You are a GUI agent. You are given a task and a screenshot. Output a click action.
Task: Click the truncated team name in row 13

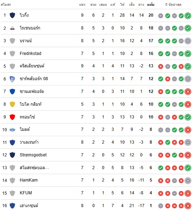34,168
